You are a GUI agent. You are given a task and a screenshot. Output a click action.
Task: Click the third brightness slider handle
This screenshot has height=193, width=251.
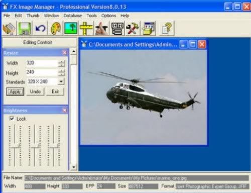click(x=54, y=146)
